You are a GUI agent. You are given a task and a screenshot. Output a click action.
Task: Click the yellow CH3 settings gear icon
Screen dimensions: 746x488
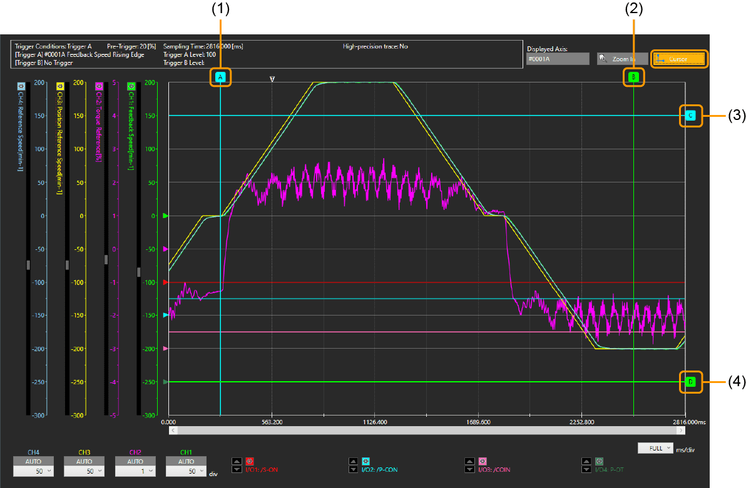(60, 86)
